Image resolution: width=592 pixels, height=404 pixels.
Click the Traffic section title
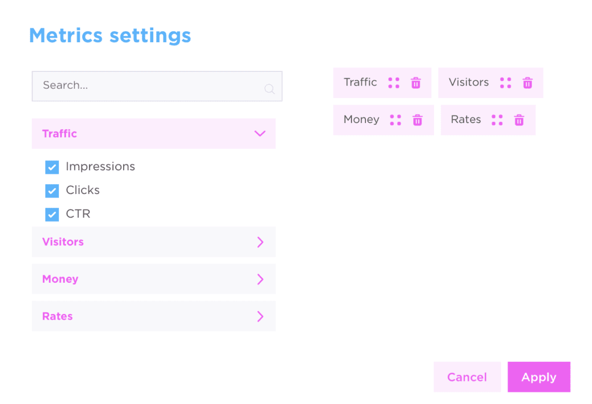[x=60, y=133]
